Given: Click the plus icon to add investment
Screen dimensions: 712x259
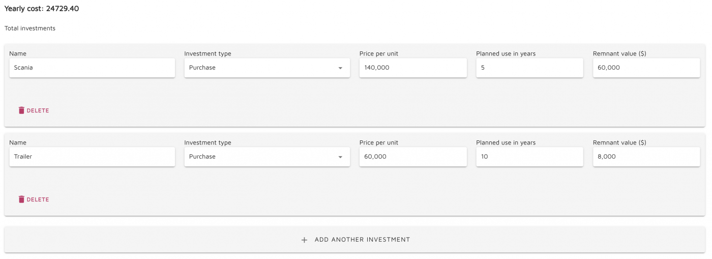Looking at the screenshot, I should point(304,240).
